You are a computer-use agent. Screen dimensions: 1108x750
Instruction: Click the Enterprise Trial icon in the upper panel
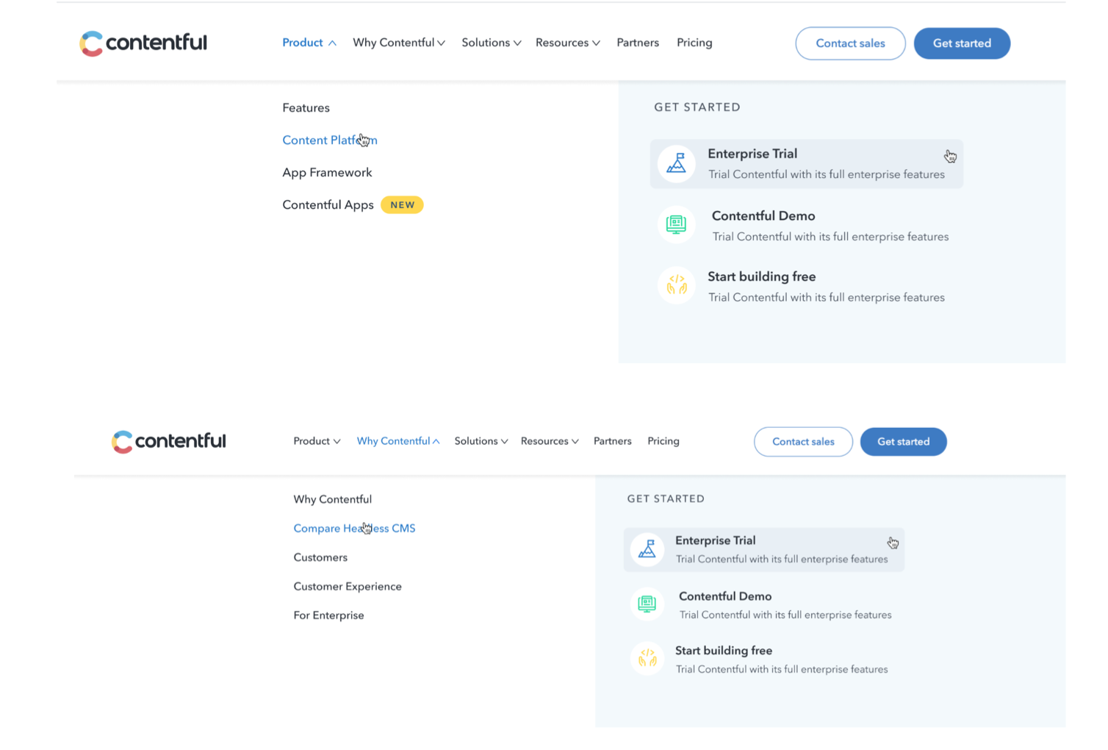[x=676, y=163]
